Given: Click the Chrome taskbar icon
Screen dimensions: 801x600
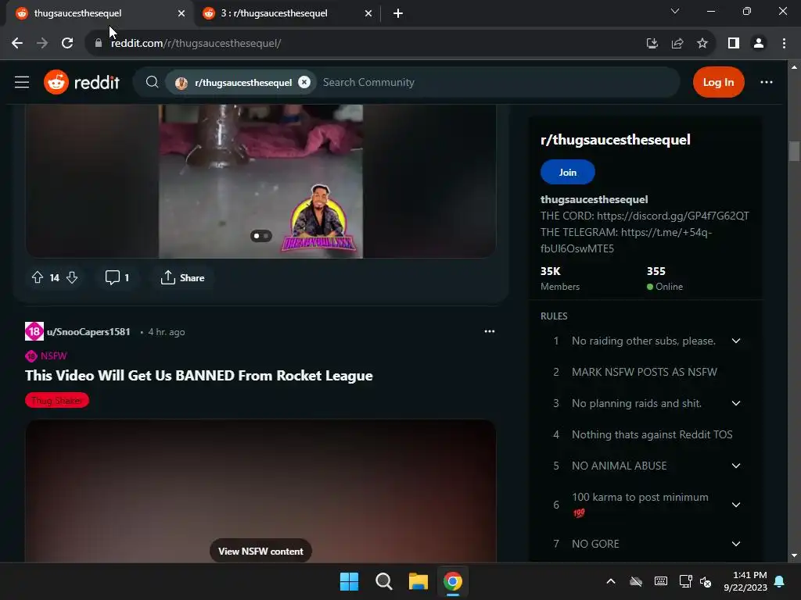Looking at the screenshot, I should click(x=453, y=581).
